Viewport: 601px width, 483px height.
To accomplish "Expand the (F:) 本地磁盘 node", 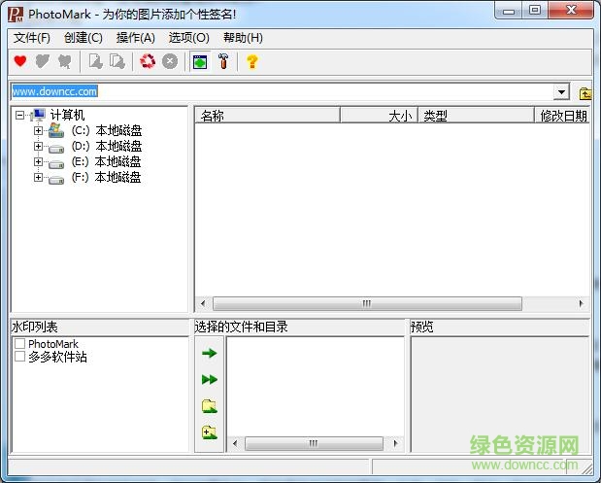I will pos(38,177).
